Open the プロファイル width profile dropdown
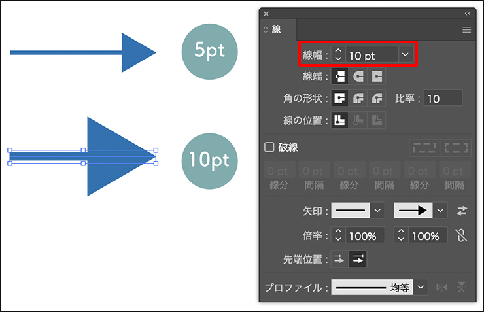 [421, 287]
